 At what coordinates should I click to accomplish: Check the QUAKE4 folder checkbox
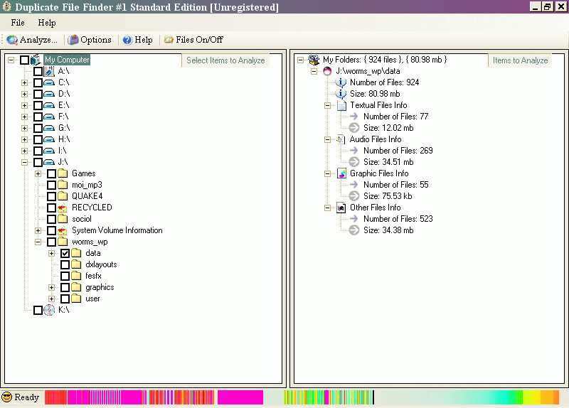coord(51,197)
